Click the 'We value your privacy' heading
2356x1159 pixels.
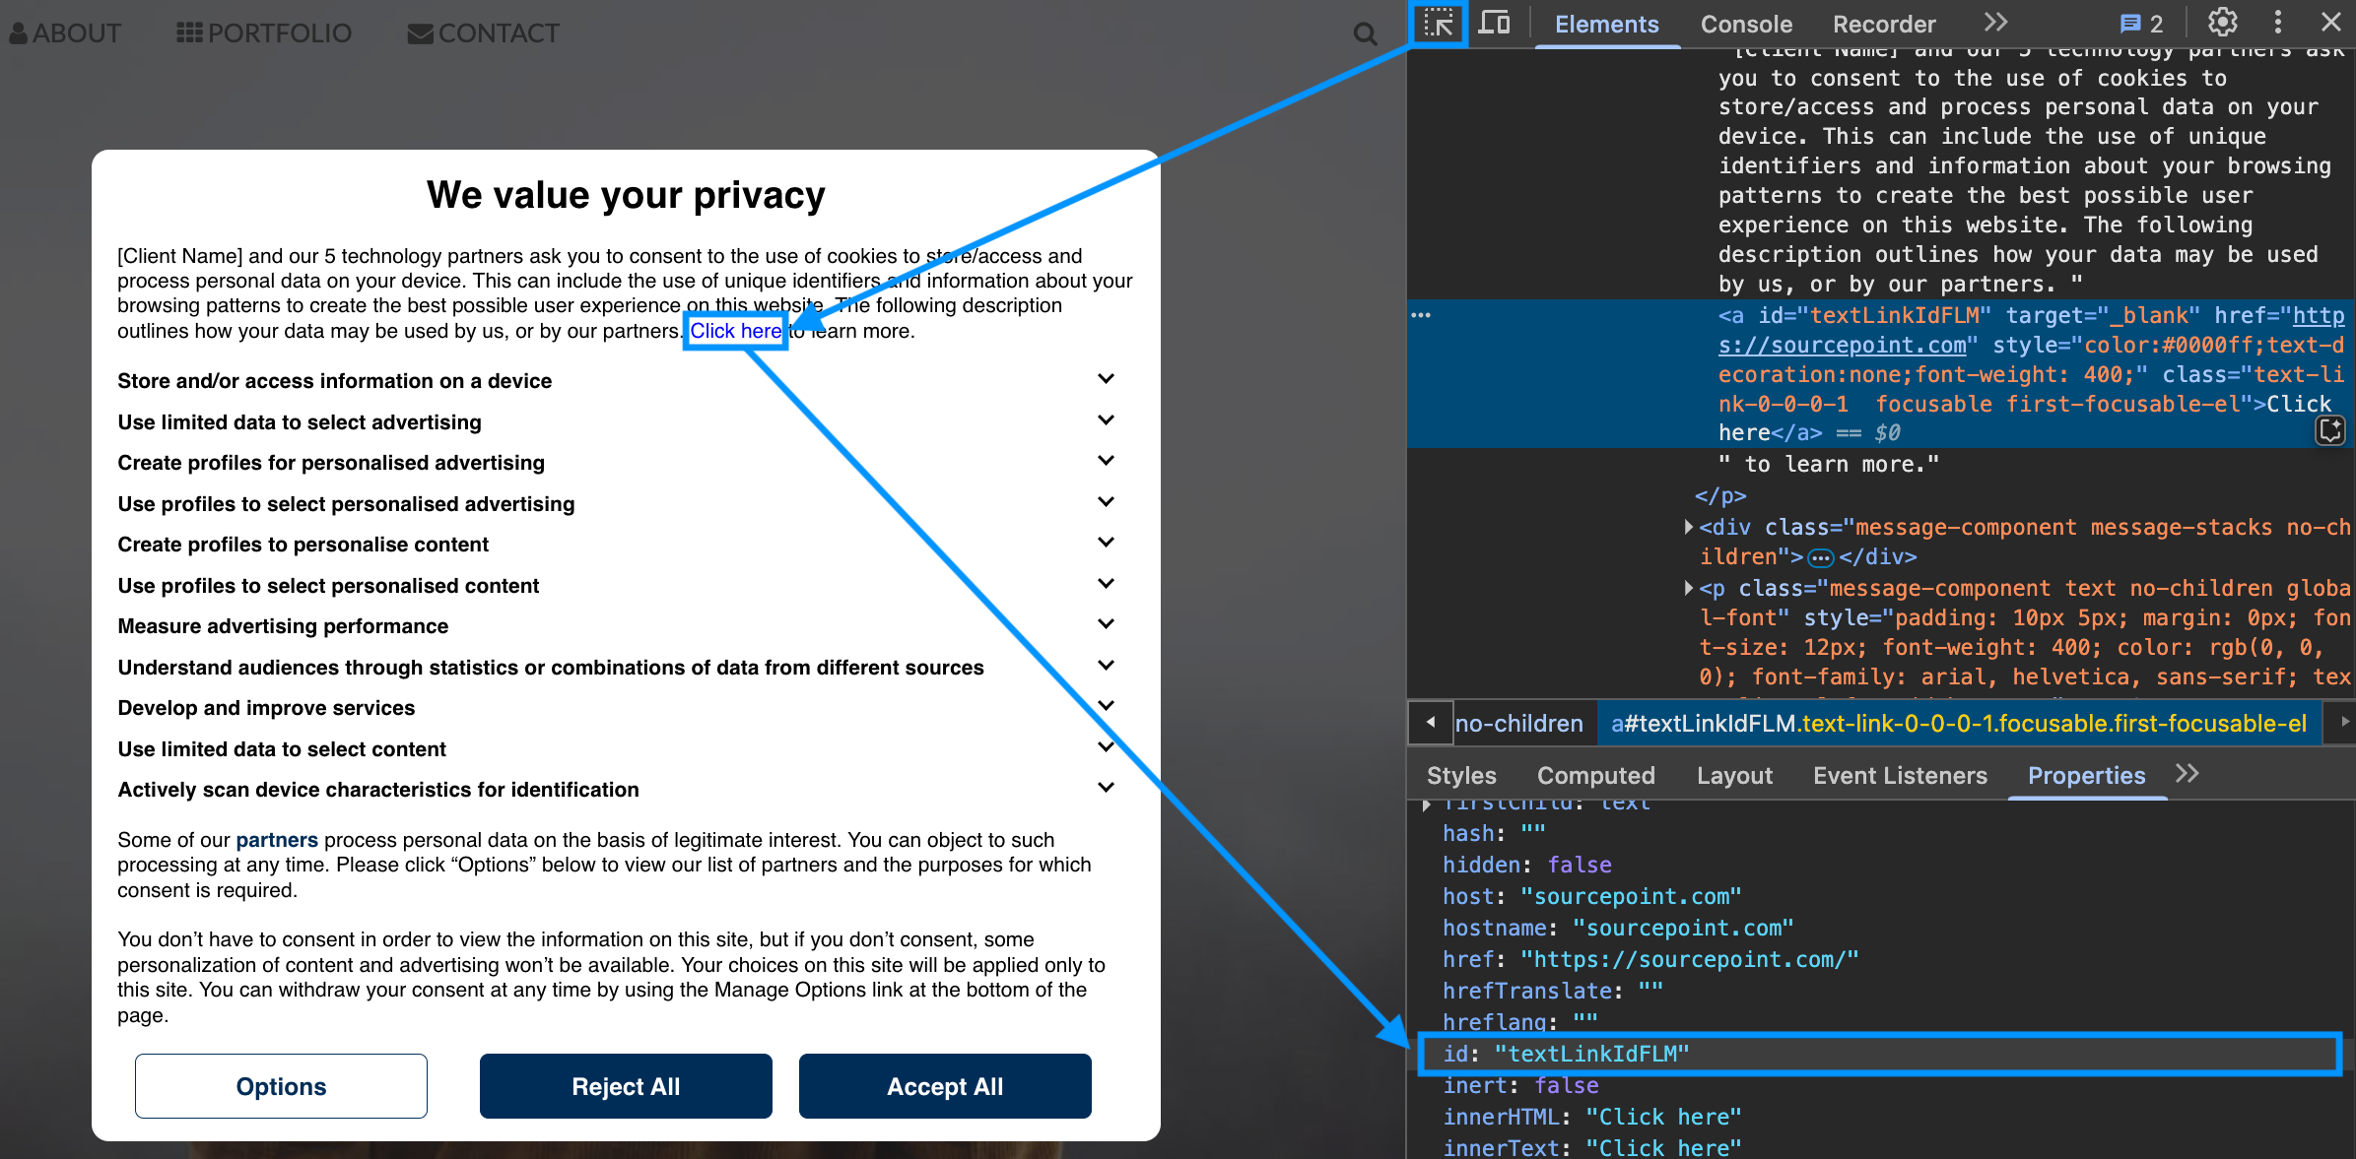(x=626, y=195)
